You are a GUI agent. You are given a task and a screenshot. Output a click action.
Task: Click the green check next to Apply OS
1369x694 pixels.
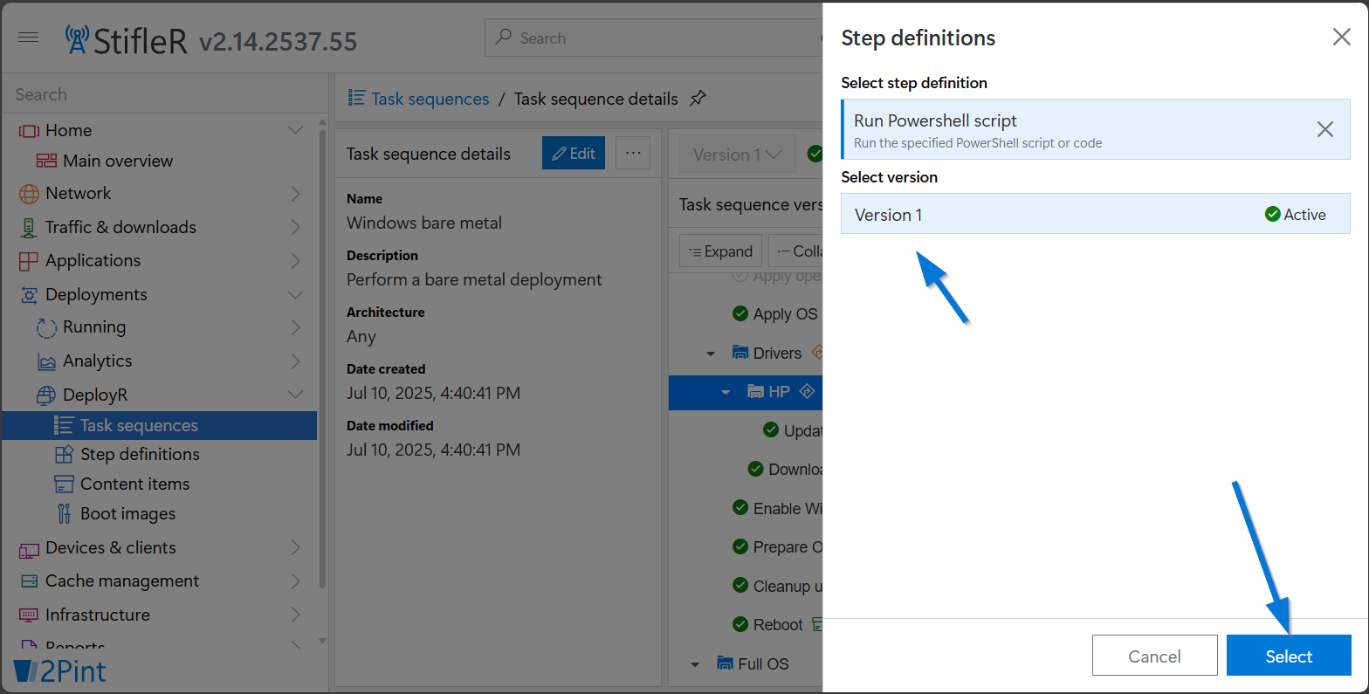point(740,313)
